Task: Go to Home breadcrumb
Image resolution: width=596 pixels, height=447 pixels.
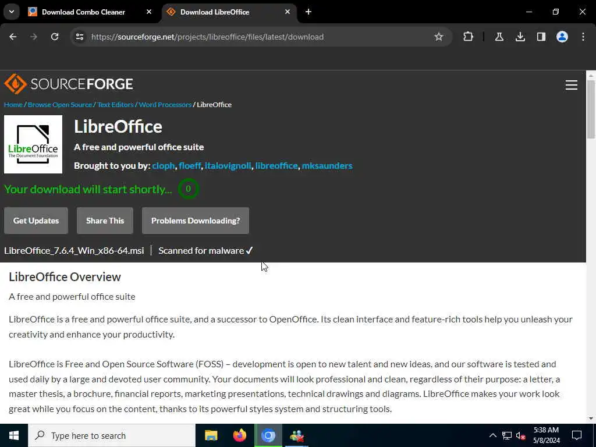Action: coord(13,105)
